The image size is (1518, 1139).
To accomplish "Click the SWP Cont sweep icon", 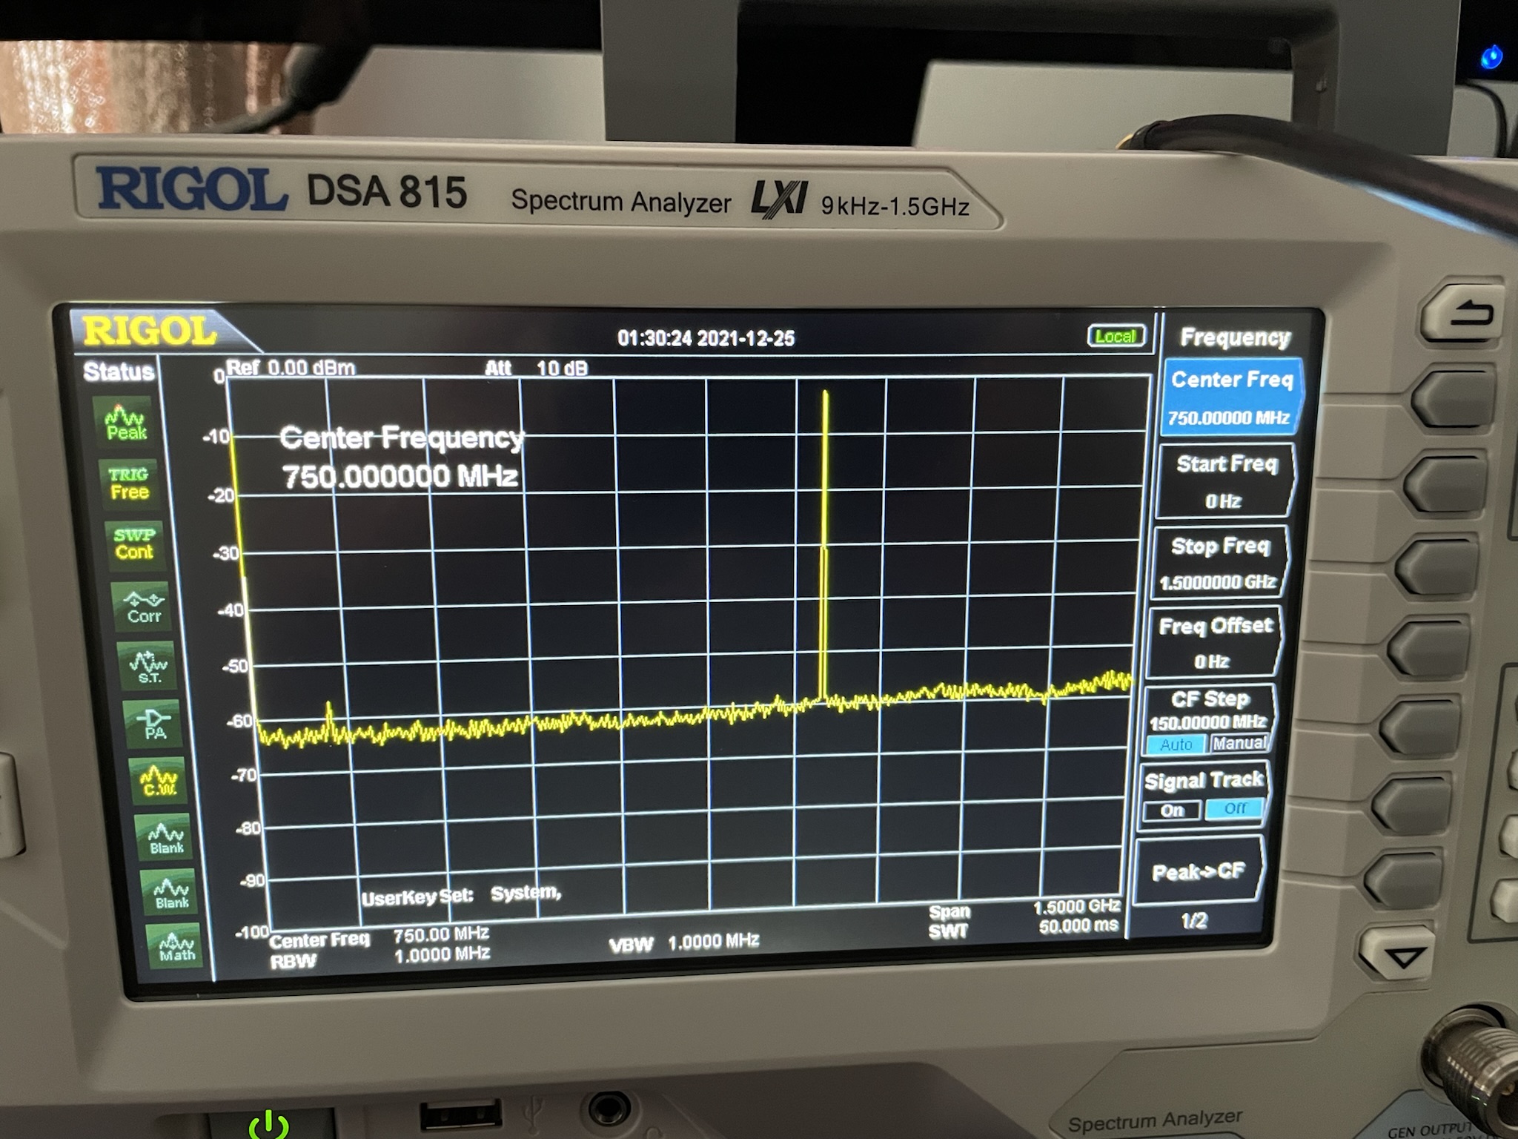I will pyautogui.click(x=133, y=544).
